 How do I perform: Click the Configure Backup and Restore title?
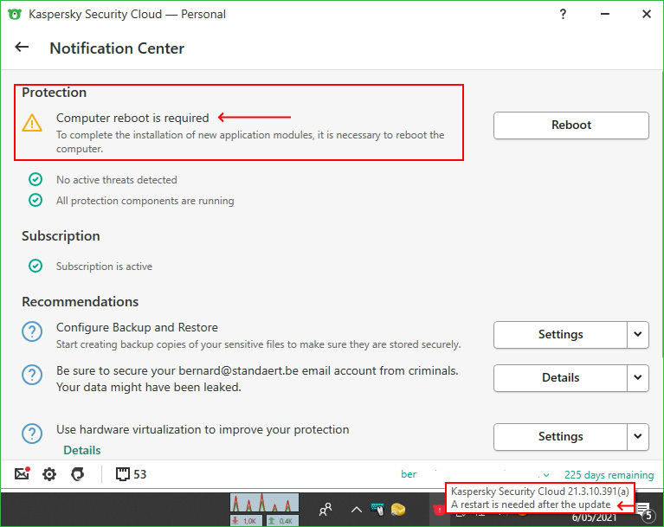point(137,327)
